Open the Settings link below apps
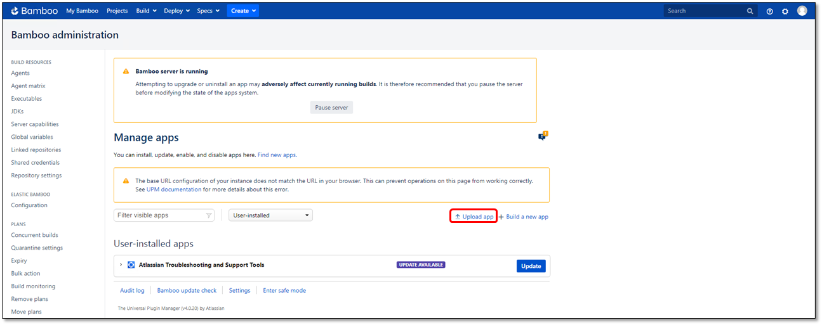Screen dimensions: 822x325 coord(240,291)
